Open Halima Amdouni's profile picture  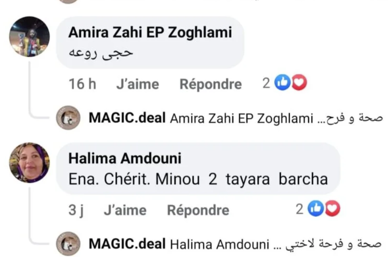(29, 162)
